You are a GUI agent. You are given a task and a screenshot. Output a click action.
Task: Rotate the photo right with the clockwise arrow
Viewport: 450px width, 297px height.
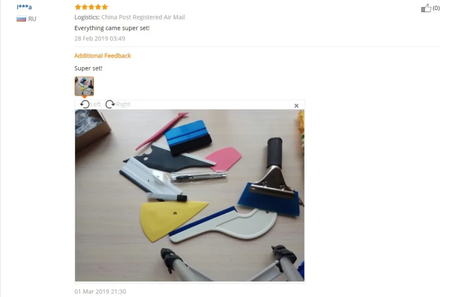110,104
